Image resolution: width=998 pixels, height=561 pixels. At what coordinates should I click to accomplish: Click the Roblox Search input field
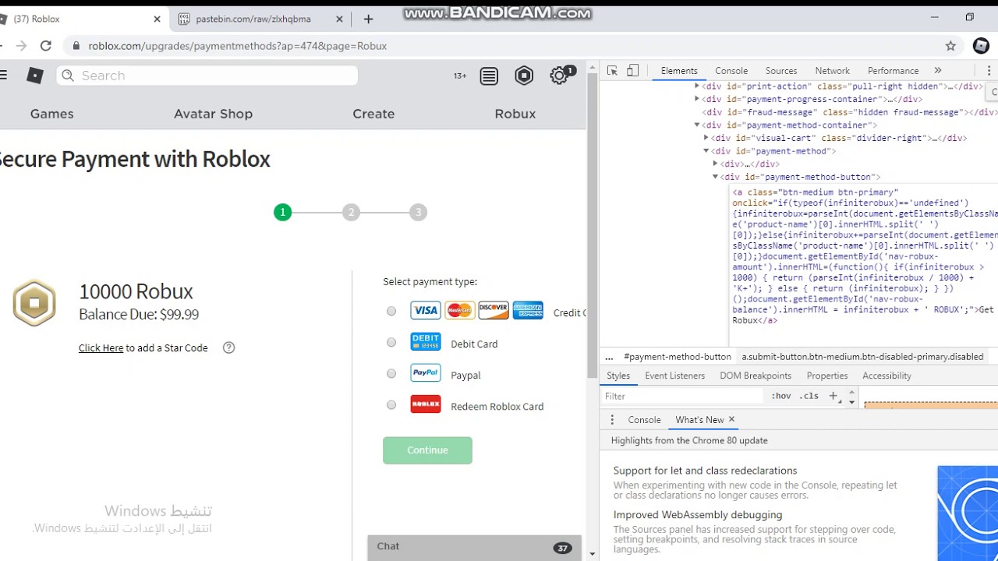(207, 76)
